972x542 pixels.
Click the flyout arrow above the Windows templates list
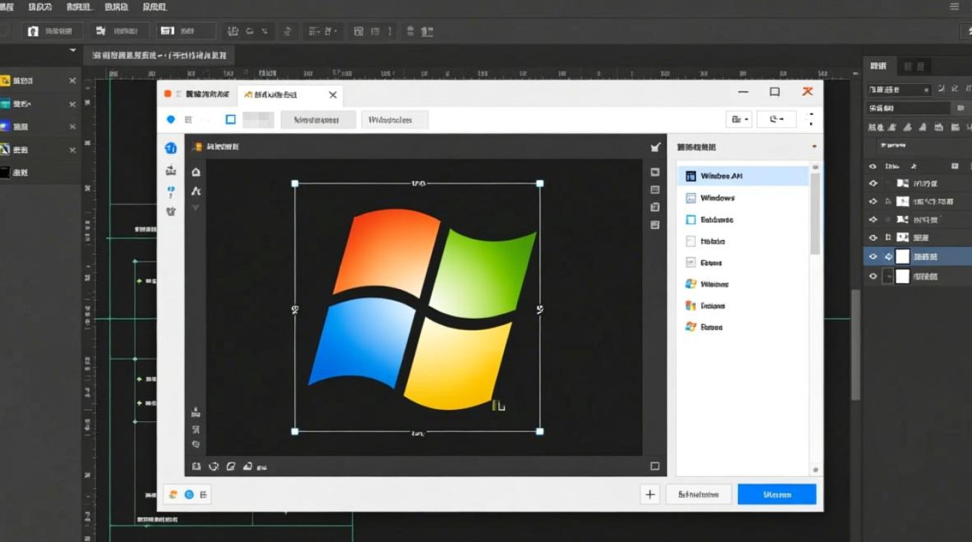click(x=814, y=147)
